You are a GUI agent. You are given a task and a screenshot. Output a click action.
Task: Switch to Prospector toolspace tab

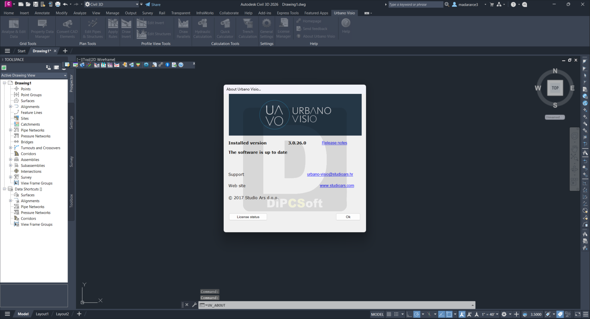click(71, 83)
